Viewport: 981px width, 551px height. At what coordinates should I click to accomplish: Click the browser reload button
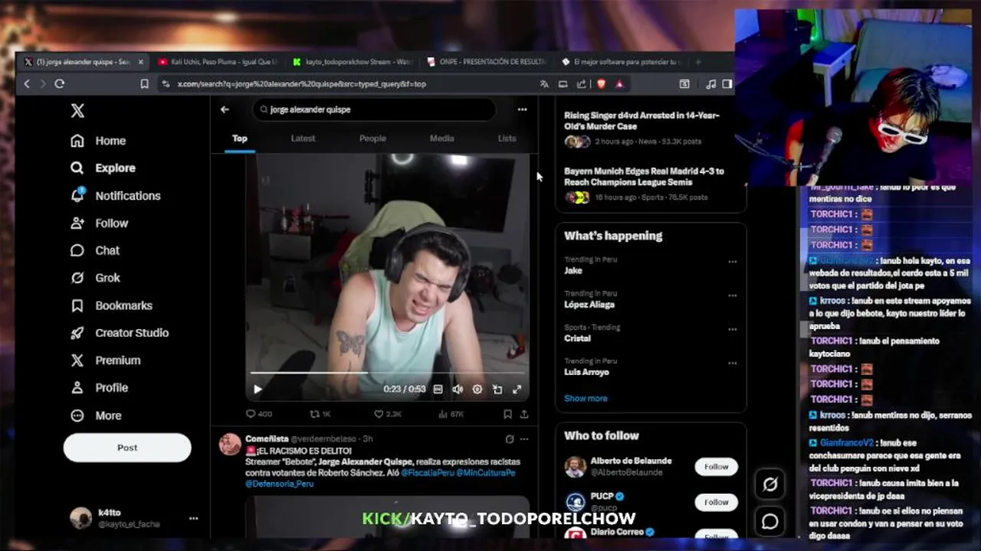coord(59,83)
